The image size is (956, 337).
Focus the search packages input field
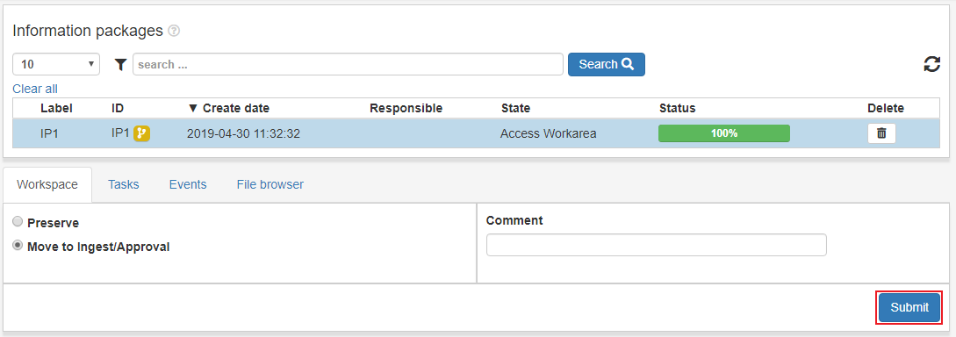click(x=348, y=64)
